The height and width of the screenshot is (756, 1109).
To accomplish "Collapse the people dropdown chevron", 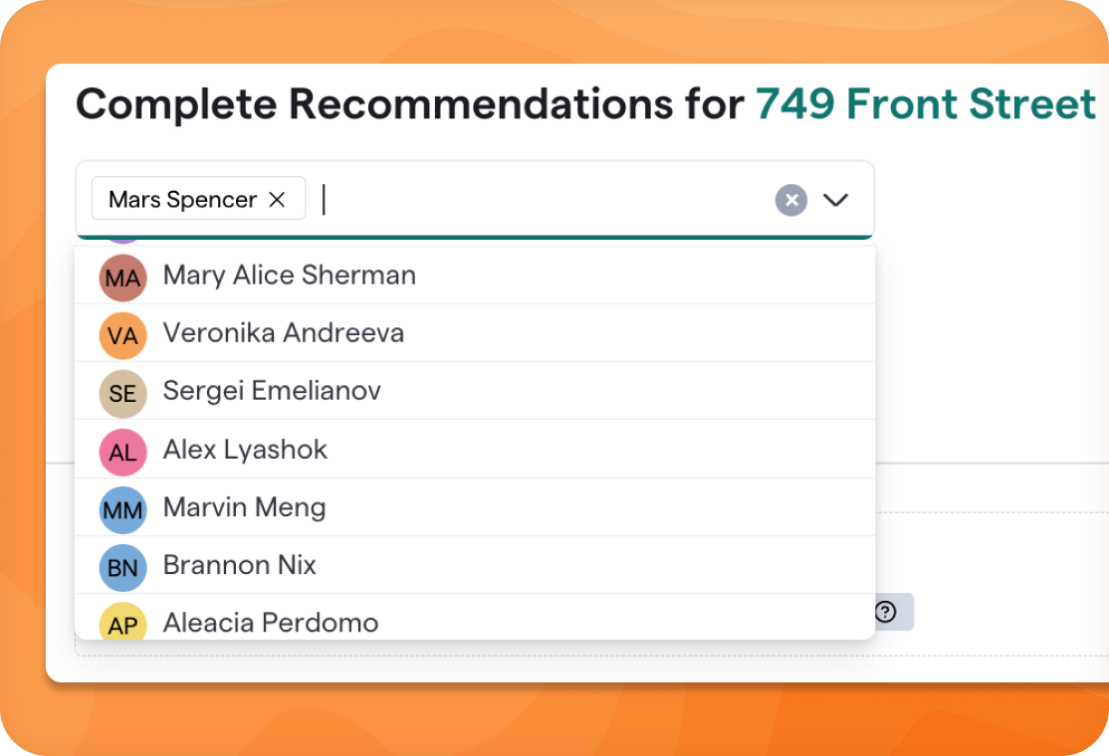I will [x=835, y=200].
